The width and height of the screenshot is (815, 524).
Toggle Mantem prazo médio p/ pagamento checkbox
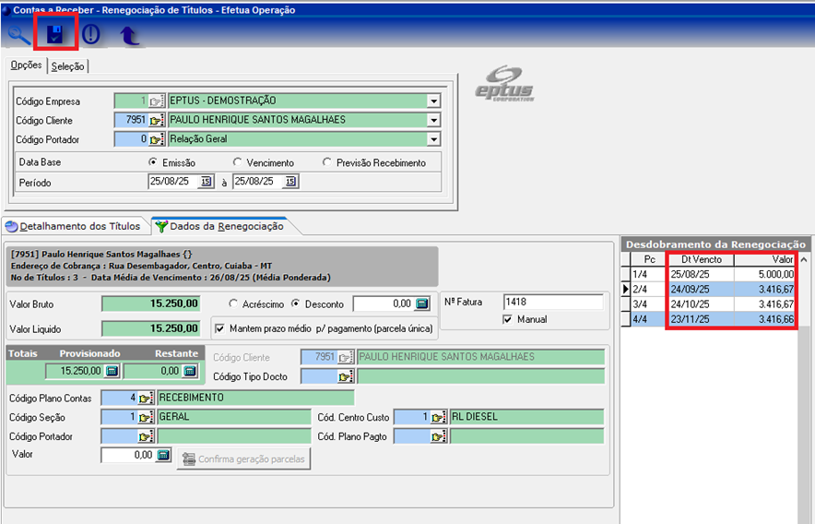click(x=219, y=327)
